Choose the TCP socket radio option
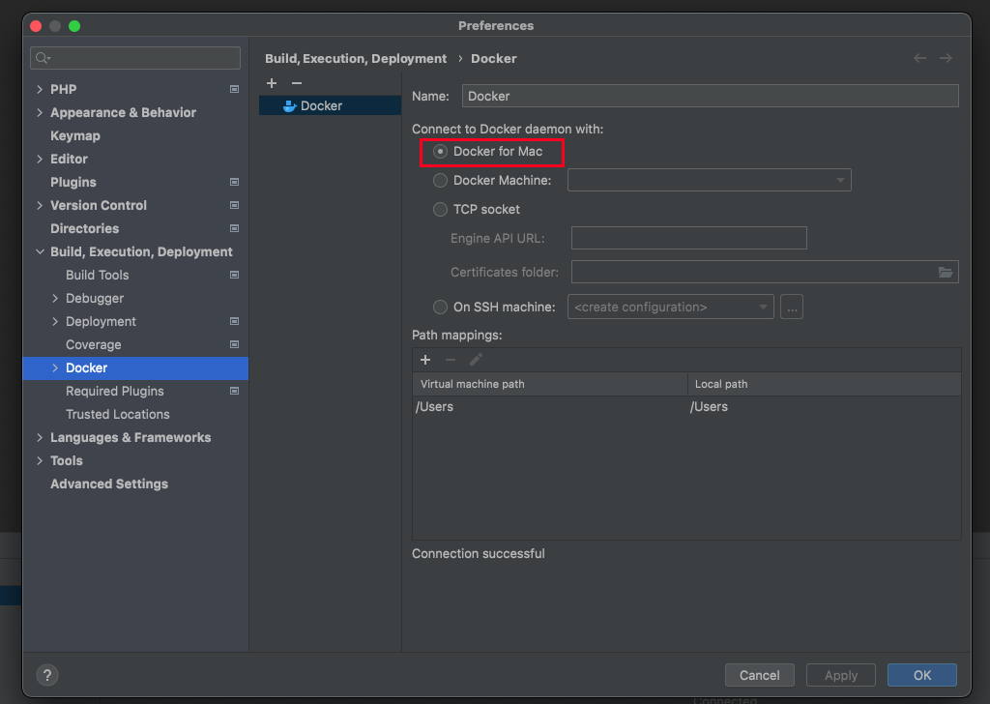The width and height of the screenshot is (990, 704). click(x=441, y=210)
